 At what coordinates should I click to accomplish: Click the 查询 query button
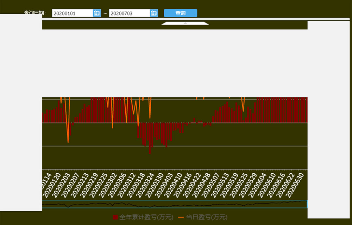(181, 13)
